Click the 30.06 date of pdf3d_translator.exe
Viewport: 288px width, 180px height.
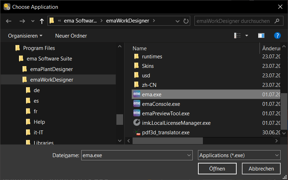(271, 133)
